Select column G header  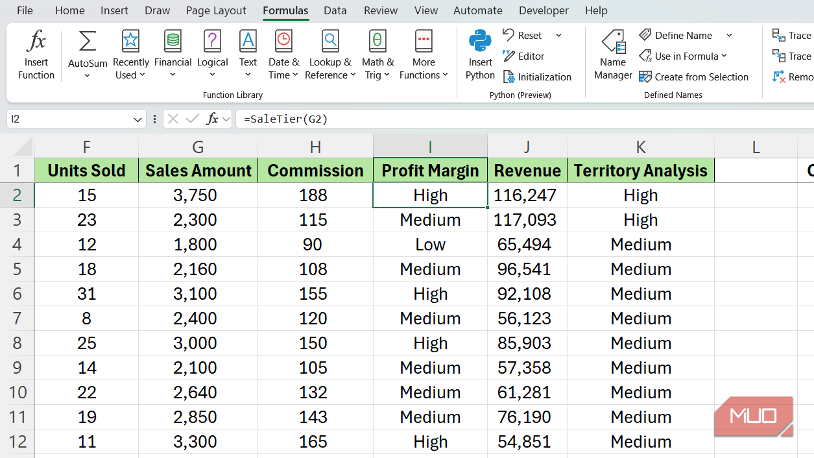click(x=198, y=147)
